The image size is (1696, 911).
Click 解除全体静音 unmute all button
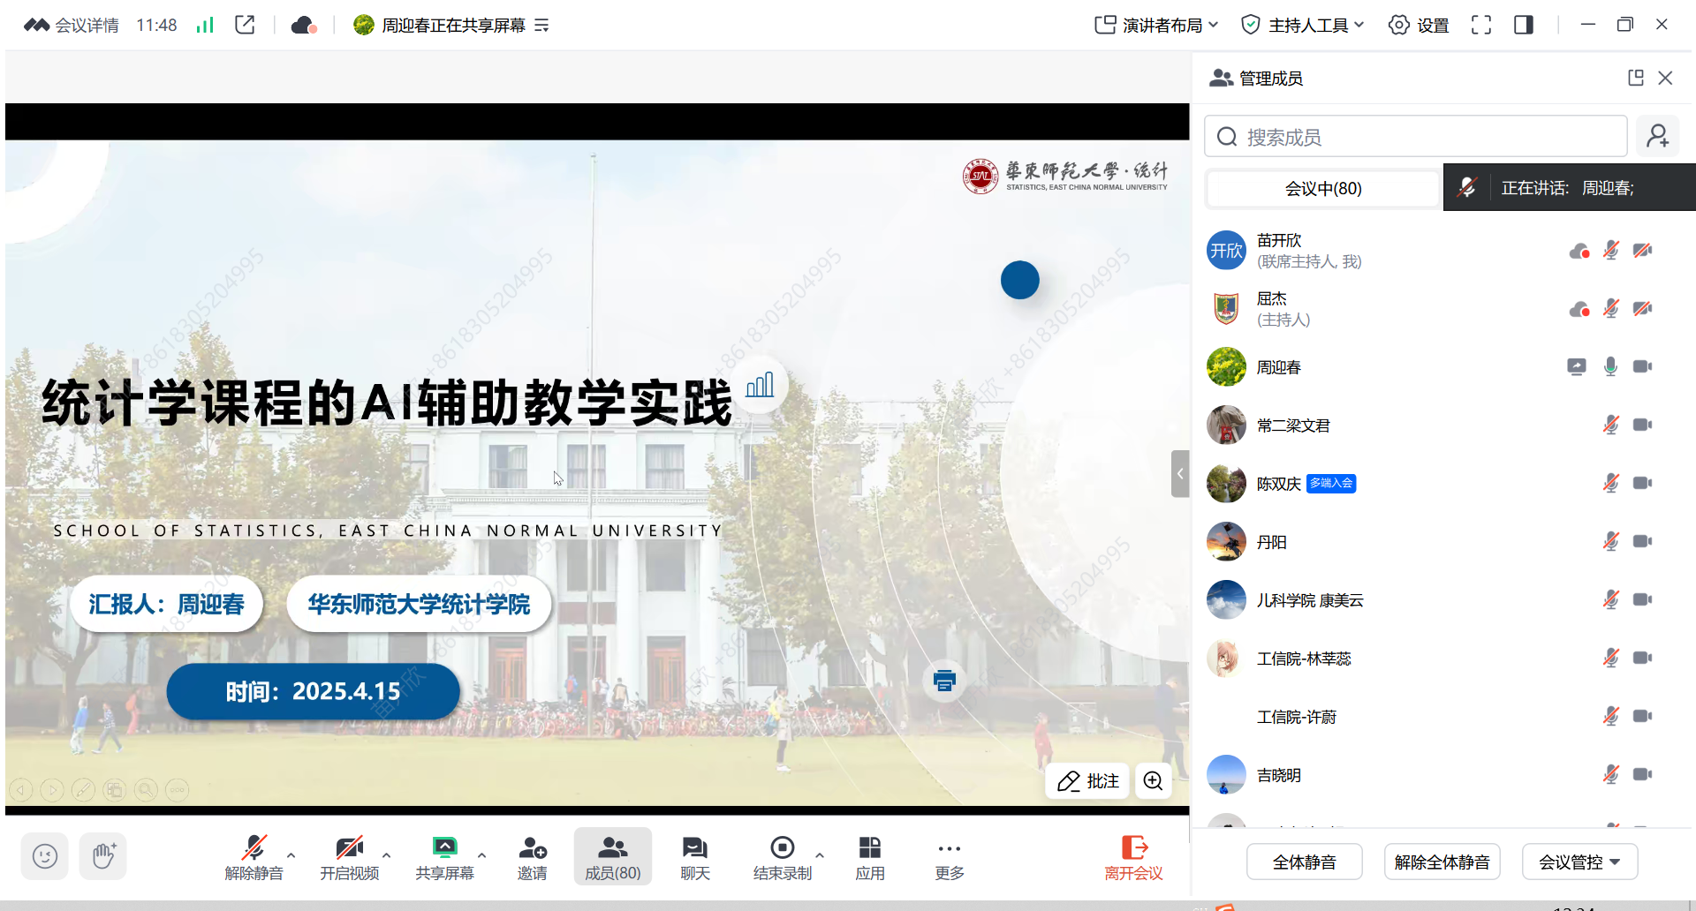1442,862
